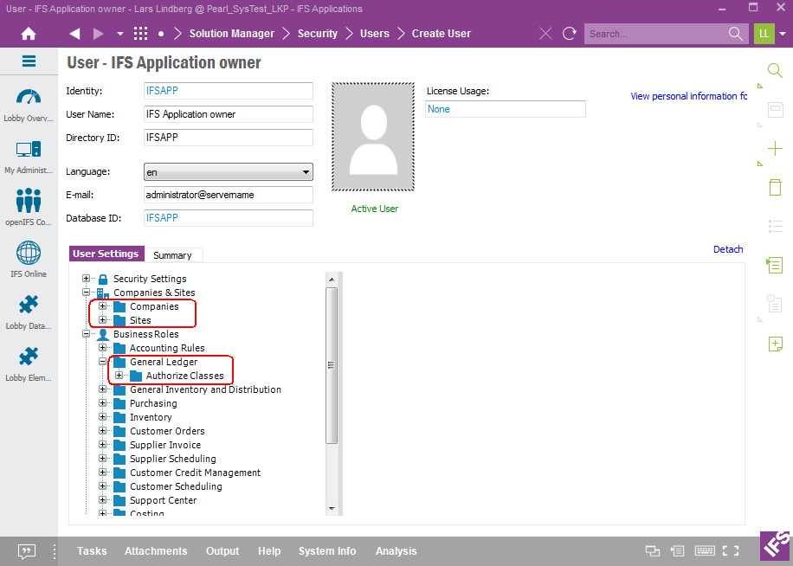The width and height of the screenshot is (793, 566).
Task: Open Lobby Overview from the sidebar
Action: [x=29, y=105]
